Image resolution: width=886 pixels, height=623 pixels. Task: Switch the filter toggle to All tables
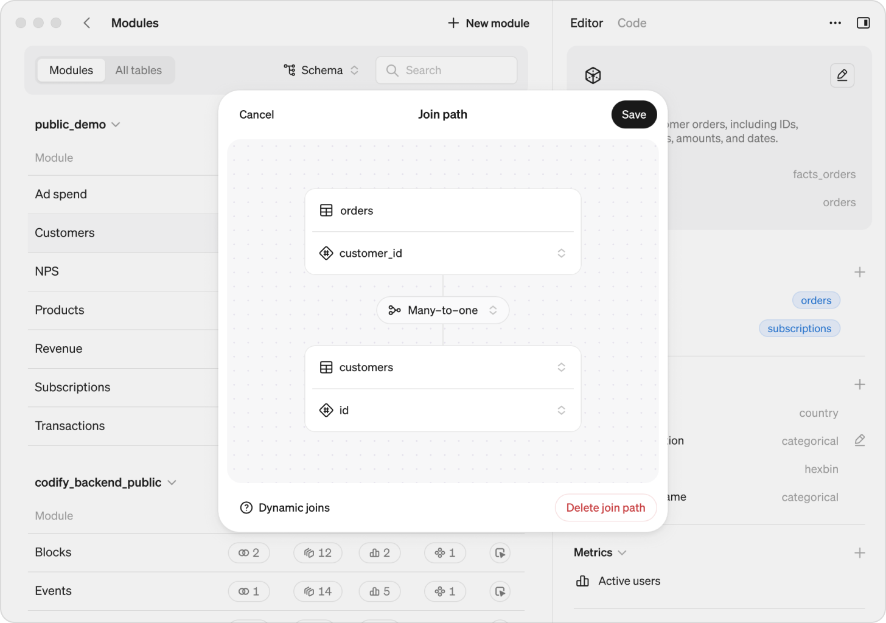click(x=138, y=70)
